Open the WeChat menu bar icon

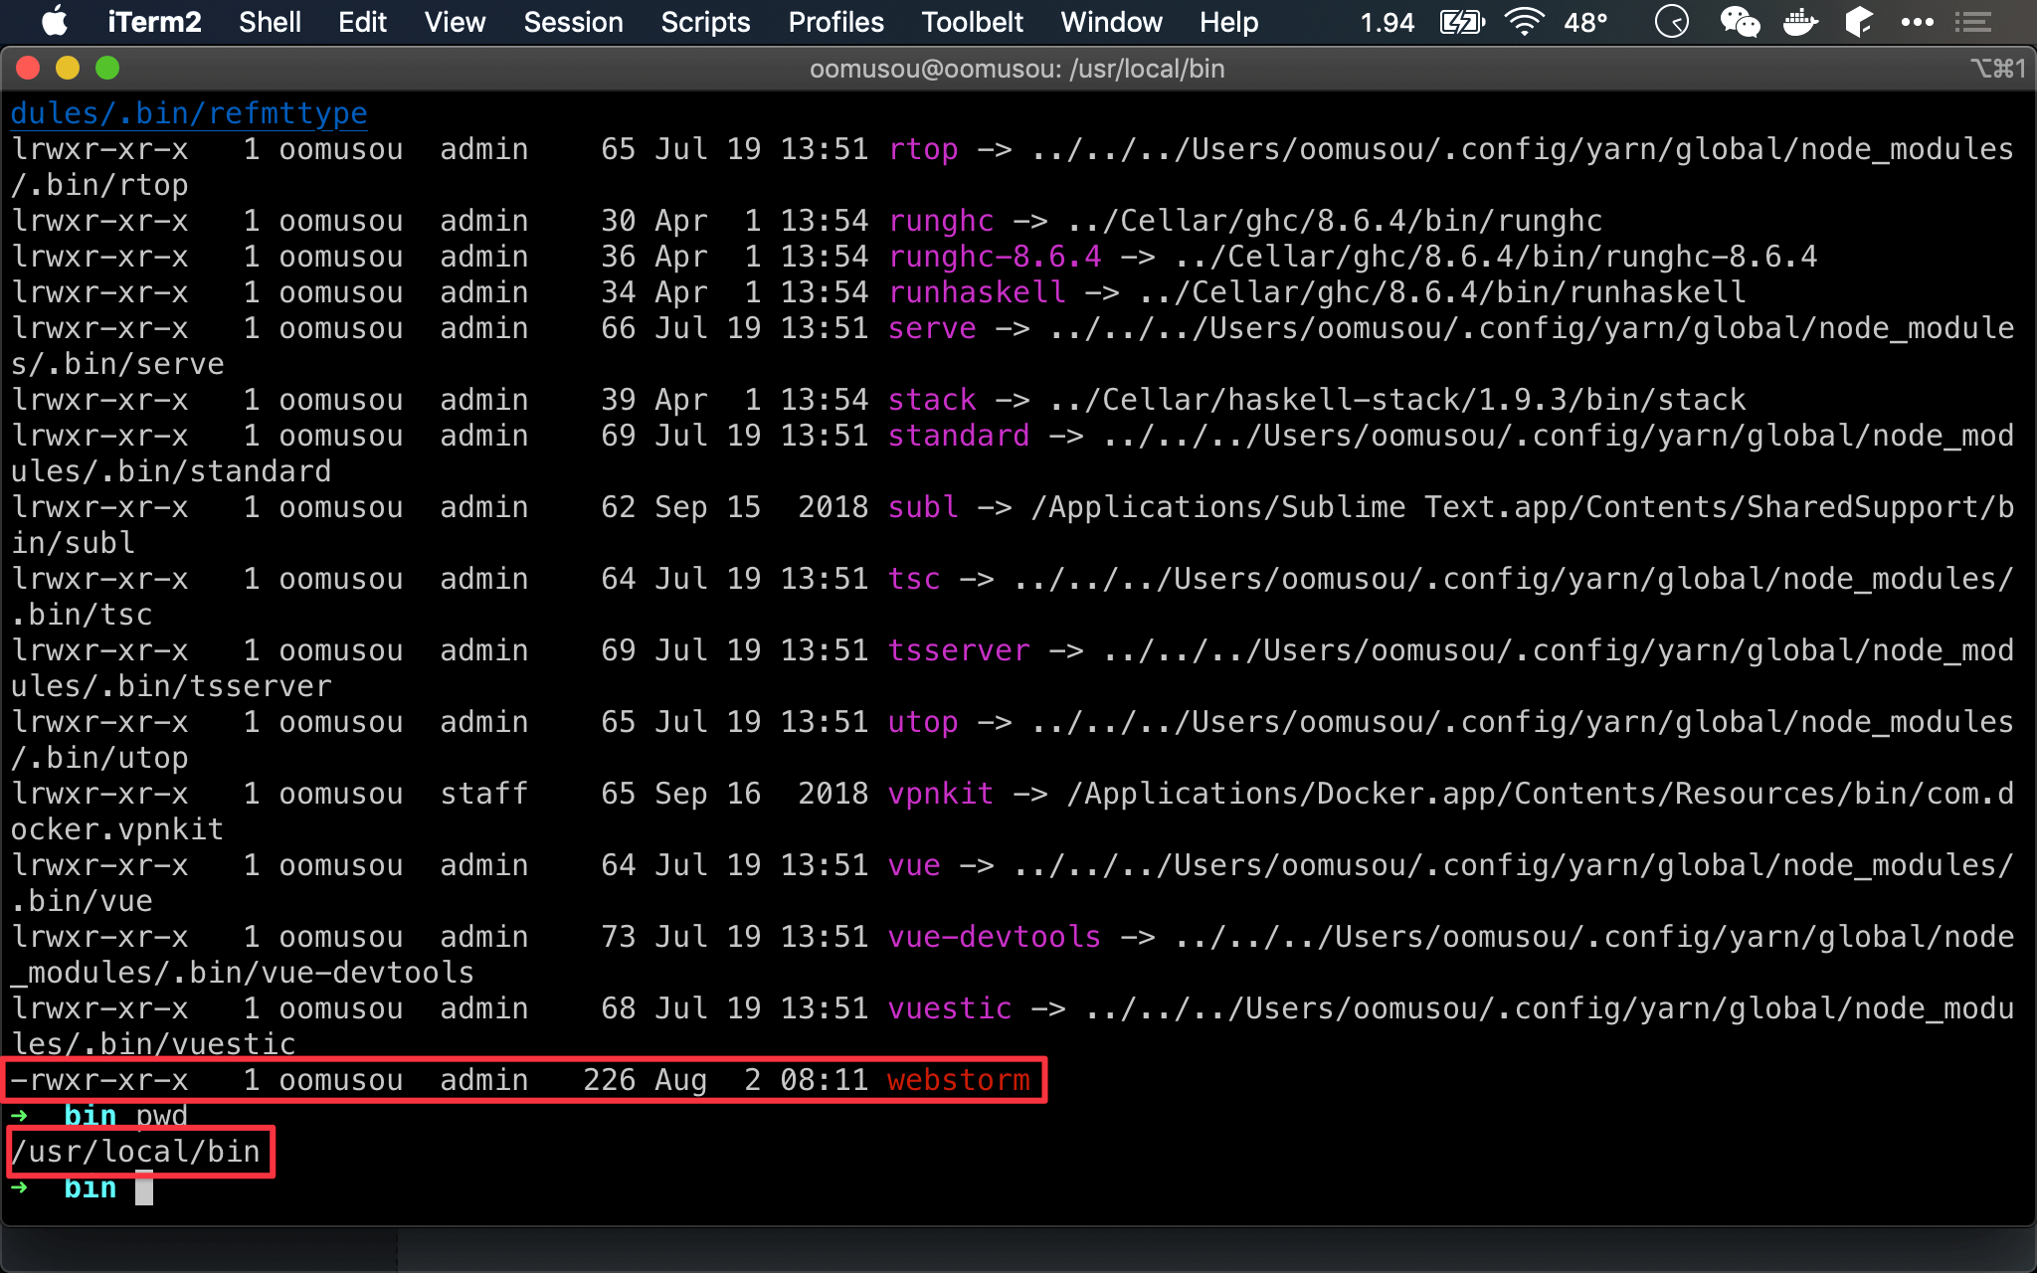tap(1740, 22)
